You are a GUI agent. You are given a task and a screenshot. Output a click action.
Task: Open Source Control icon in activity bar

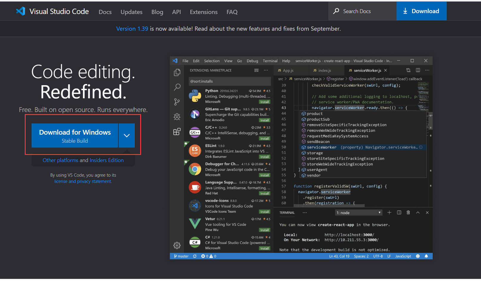coord(177,102)
